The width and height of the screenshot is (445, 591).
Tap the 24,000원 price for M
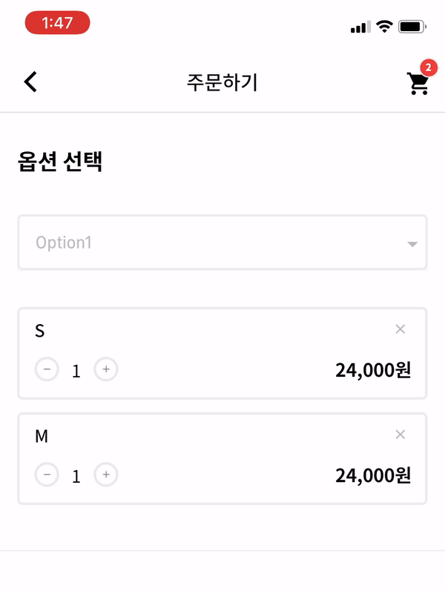tap(373, 475)
